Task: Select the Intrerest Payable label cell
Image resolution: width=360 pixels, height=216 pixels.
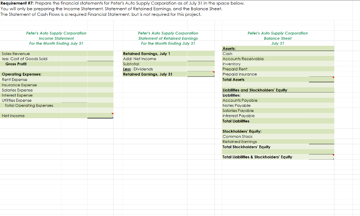Action: pyautogui.click(x=278, y=115)
